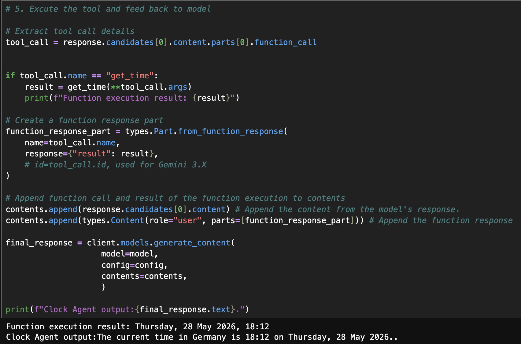521x344 pixels.
Task: Click the 'response={"result": result},' line
Action: point(91,154)
